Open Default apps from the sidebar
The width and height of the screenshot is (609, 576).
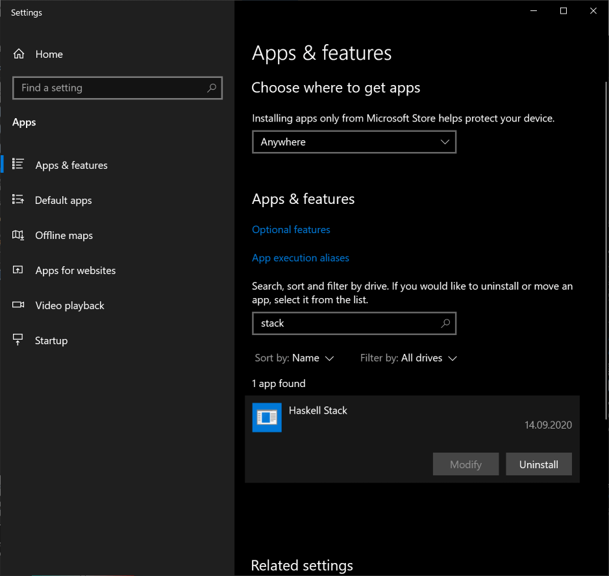click(19, 200)
